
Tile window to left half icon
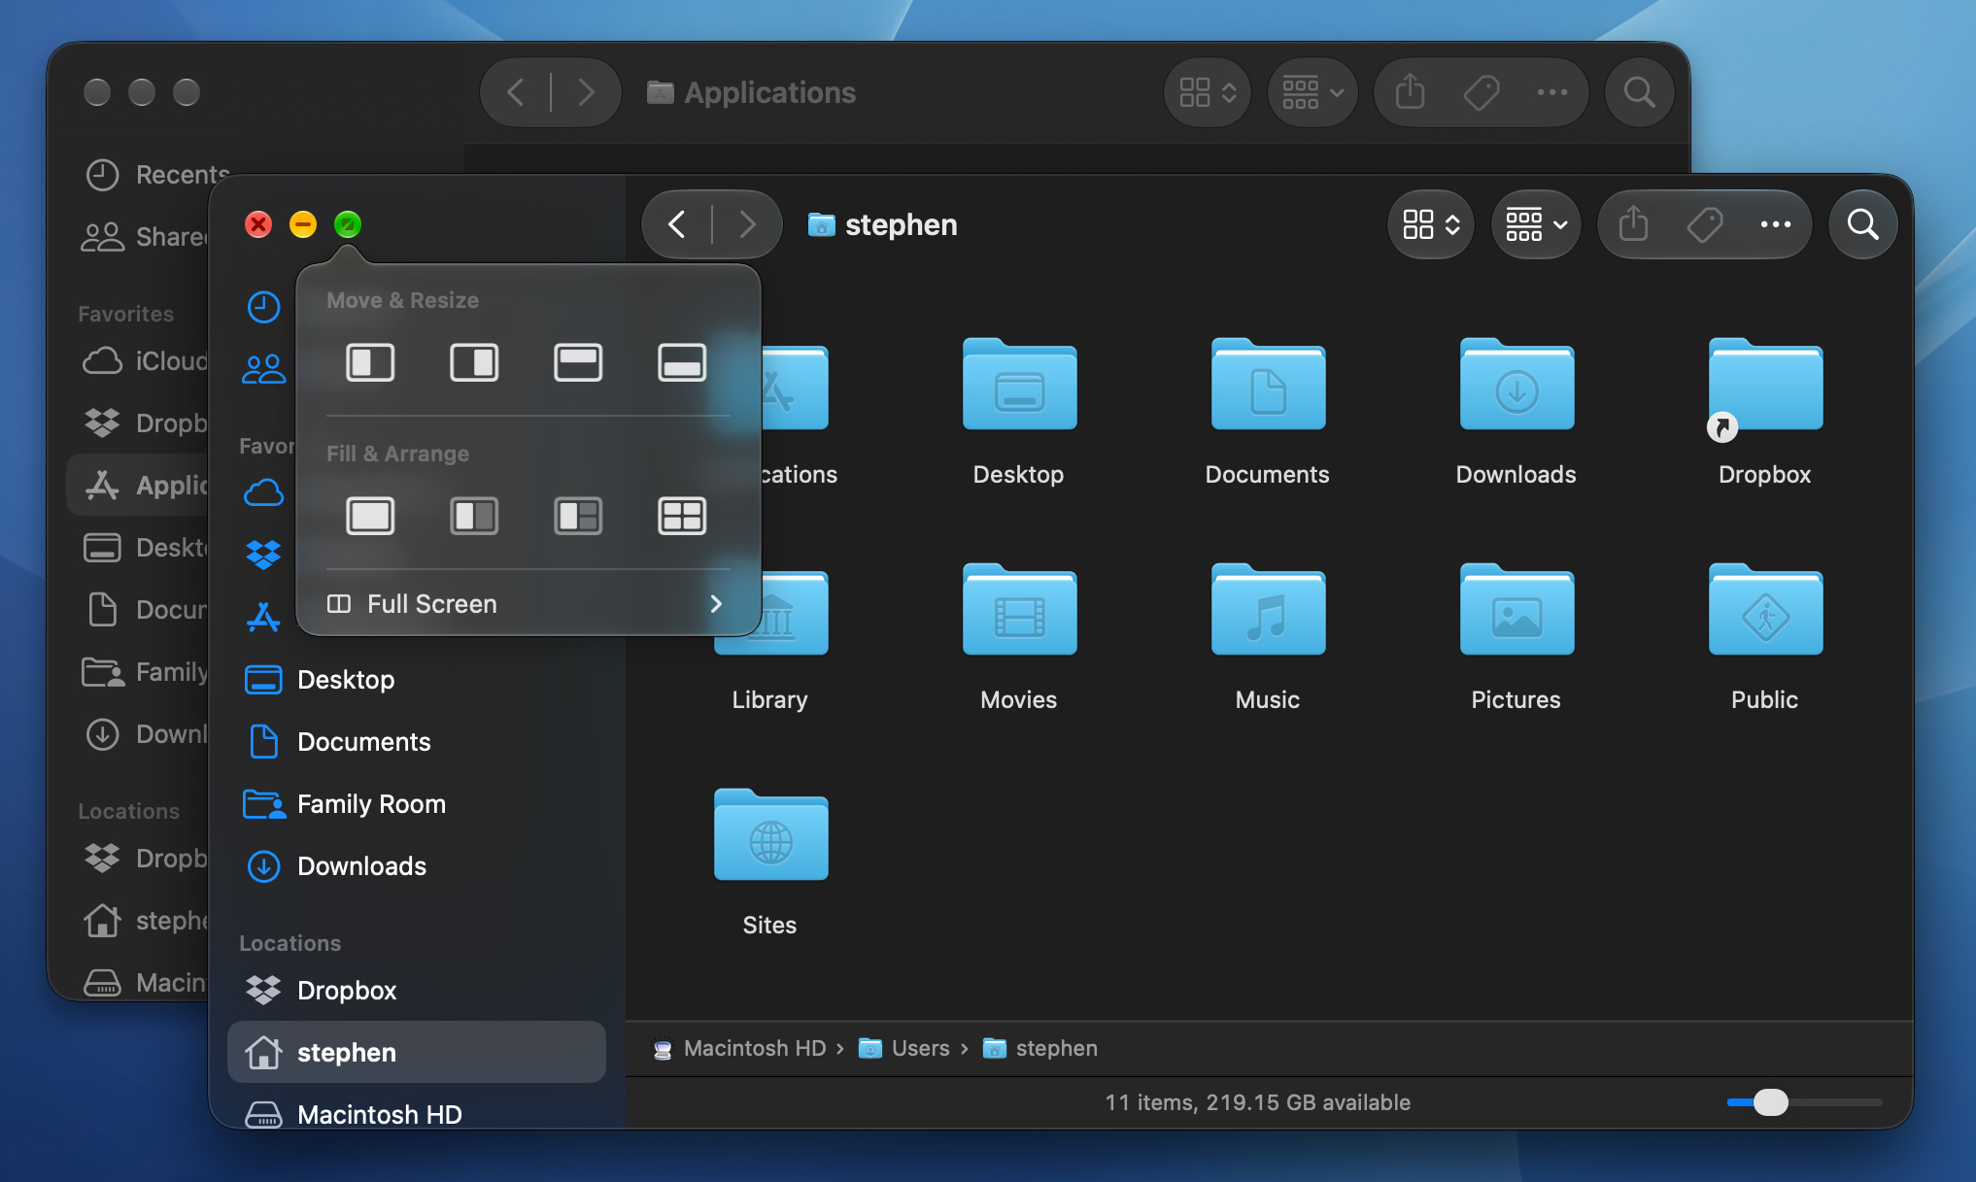pos(370,362)
